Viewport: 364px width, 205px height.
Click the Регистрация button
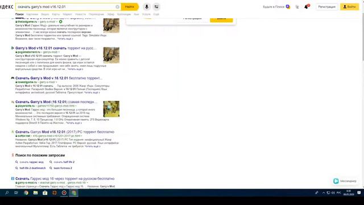click(x=326, y=7)
